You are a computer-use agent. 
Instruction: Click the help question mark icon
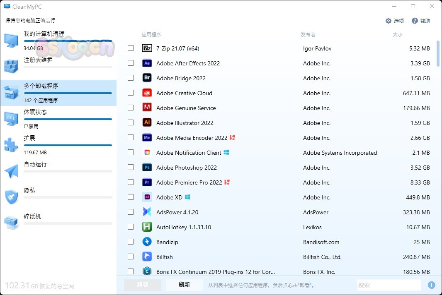click(415, 21)
